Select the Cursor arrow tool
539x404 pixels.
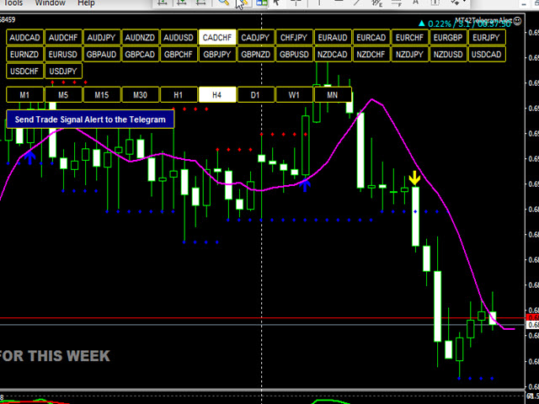pos(276,2)
